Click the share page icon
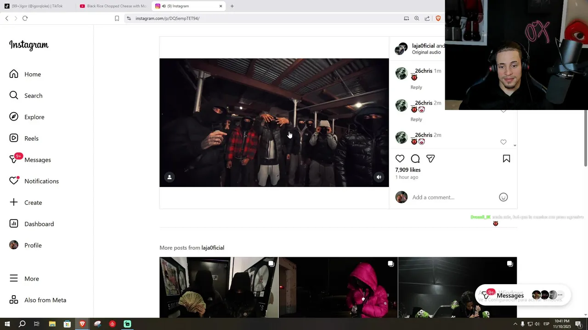The height and width of the screenshot is (330, 588). click(427, 18)
